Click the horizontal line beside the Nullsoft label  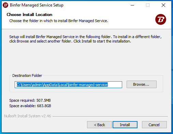click(x=110, y=116)
